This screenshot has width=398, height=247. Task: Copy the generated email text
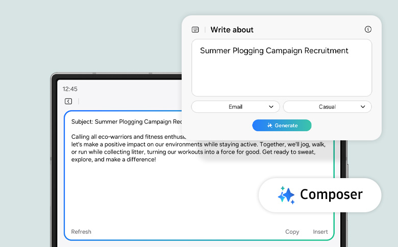(292, 232)
